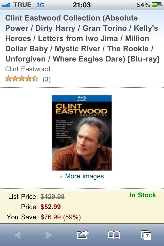Tap the Blu-ray cover product image
Screen dimensions: 164x246
point(81,133)
